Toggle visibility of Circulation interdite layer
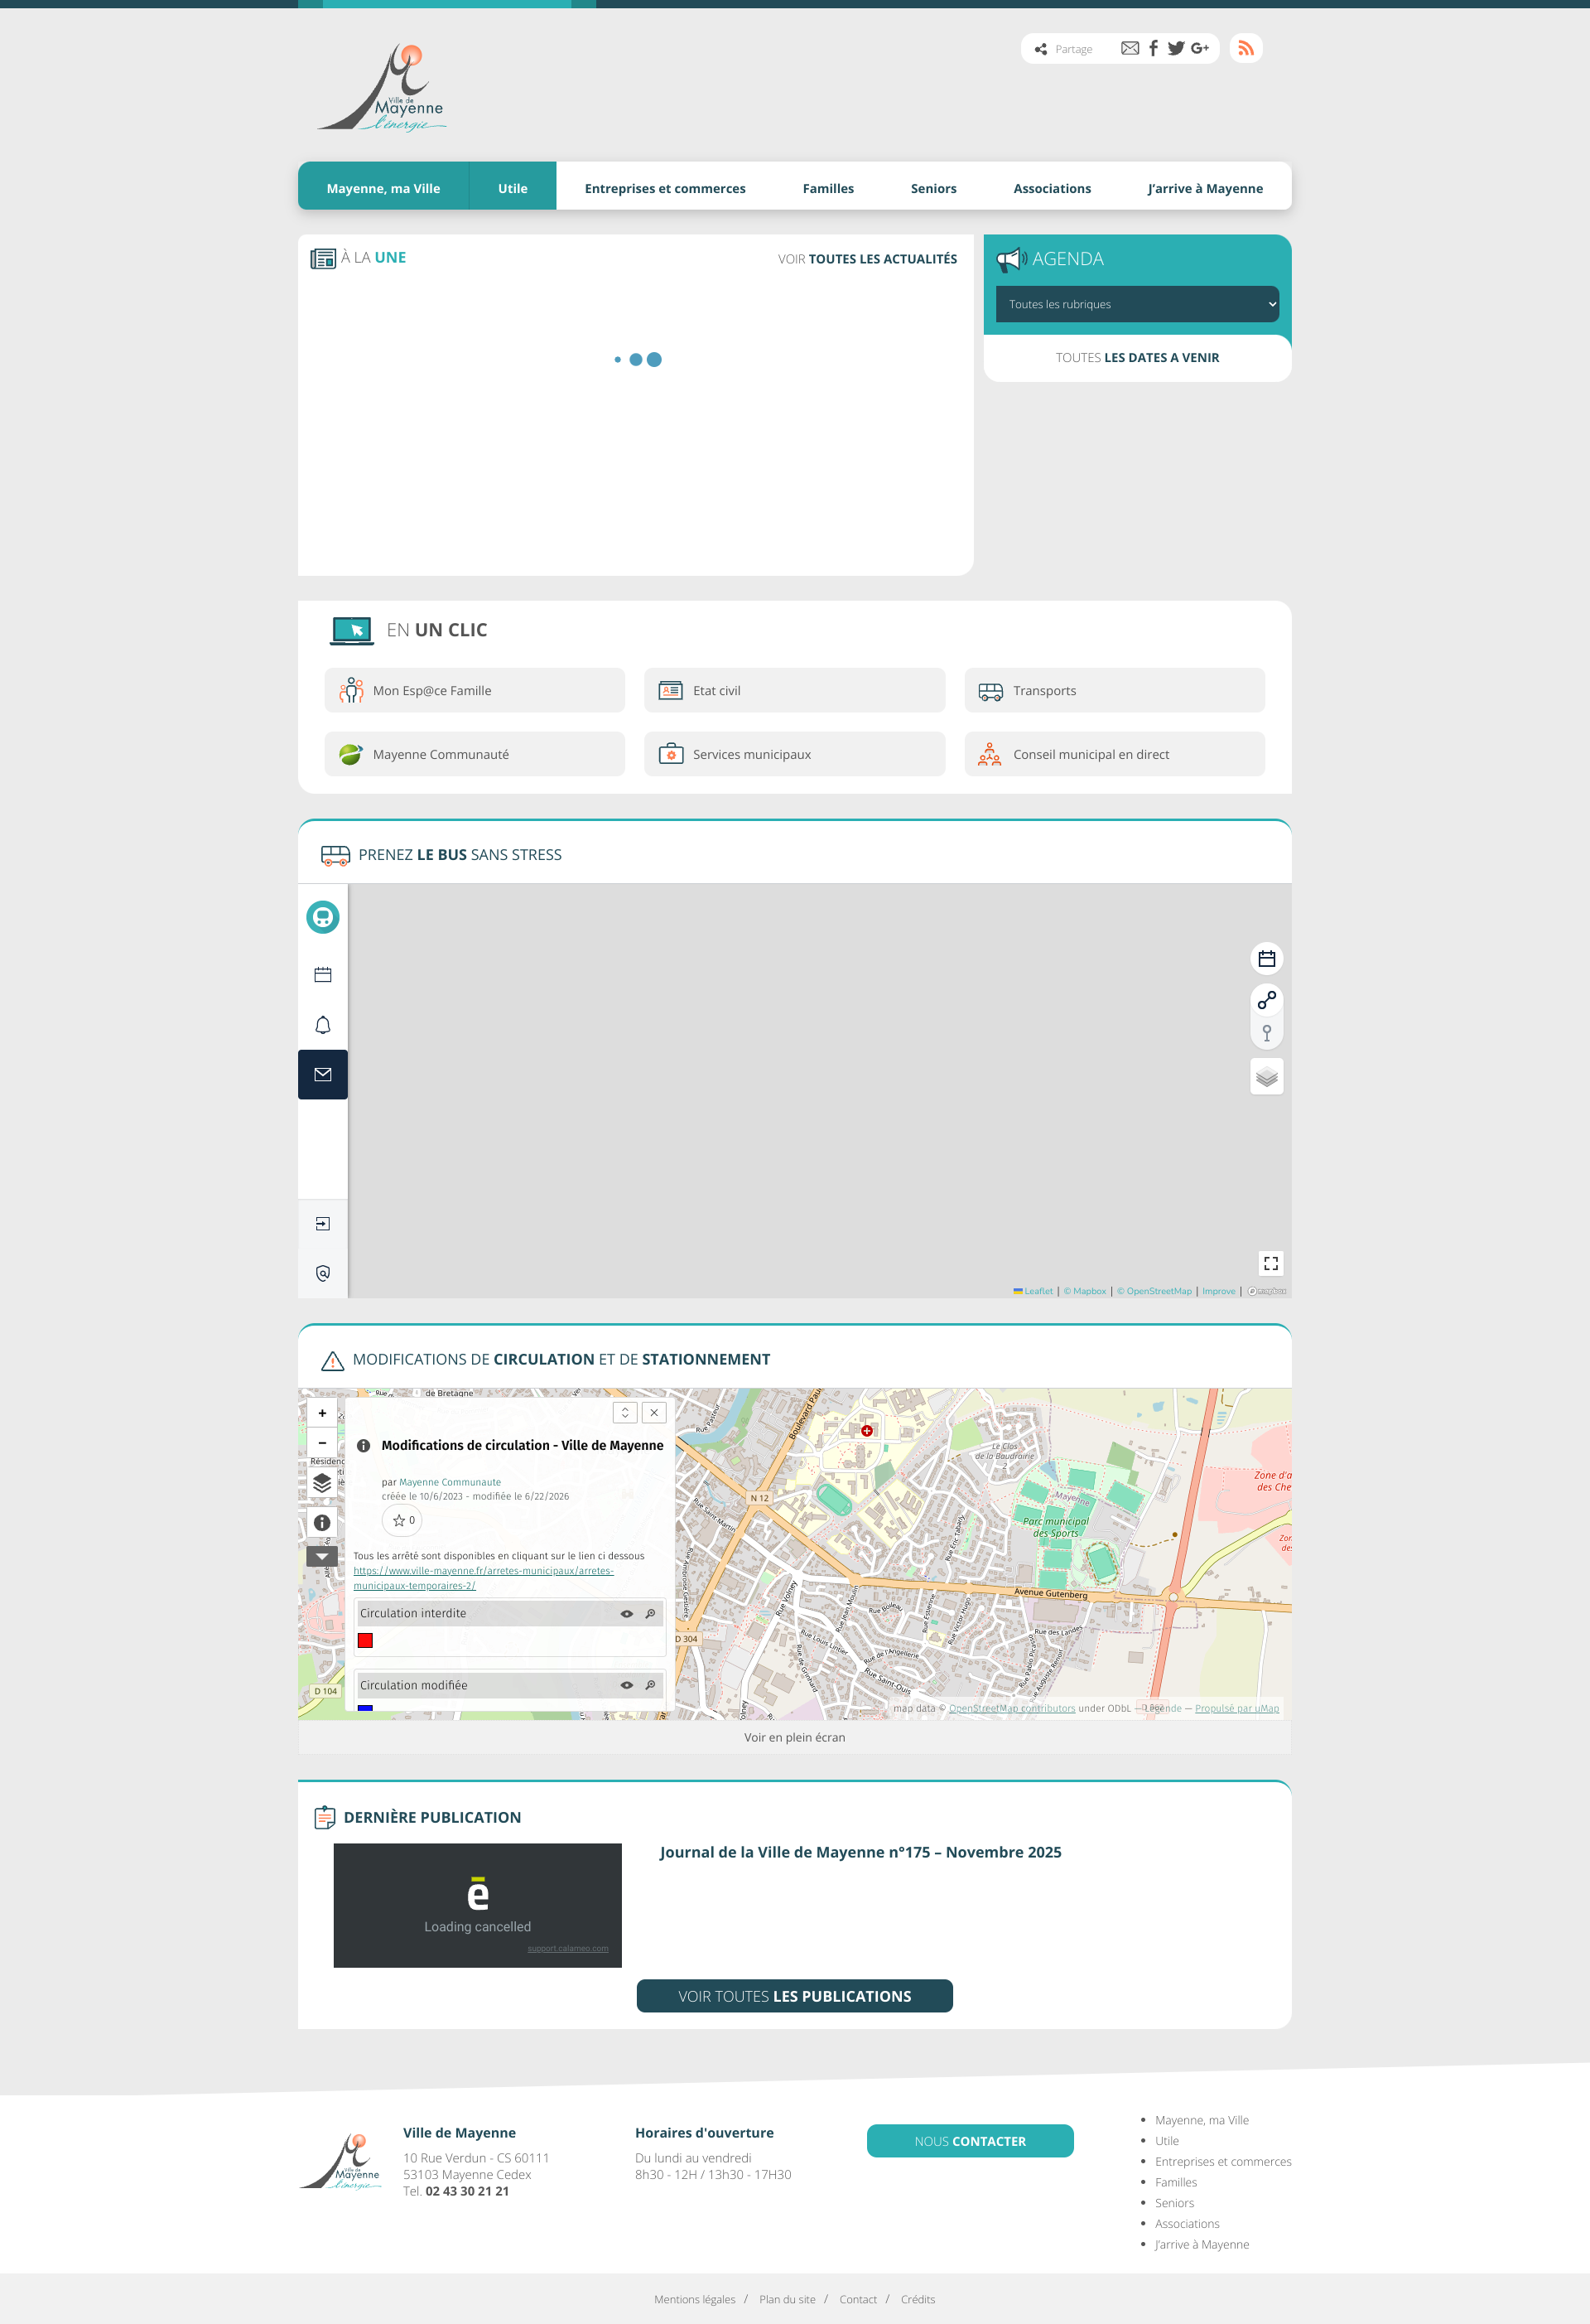Viewport: 1590px width, 2324px height. (627, 1613)
